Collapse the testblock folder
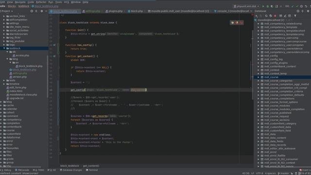This screenshot has height=175, width=311. [x=4, y=48]
